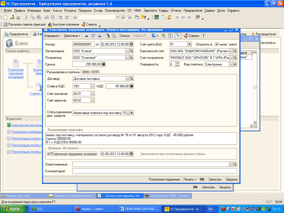Click the blue back arrow icon in document toolbar
The width and height of the screenshot is (284, 213).
[x=86, y=36]
